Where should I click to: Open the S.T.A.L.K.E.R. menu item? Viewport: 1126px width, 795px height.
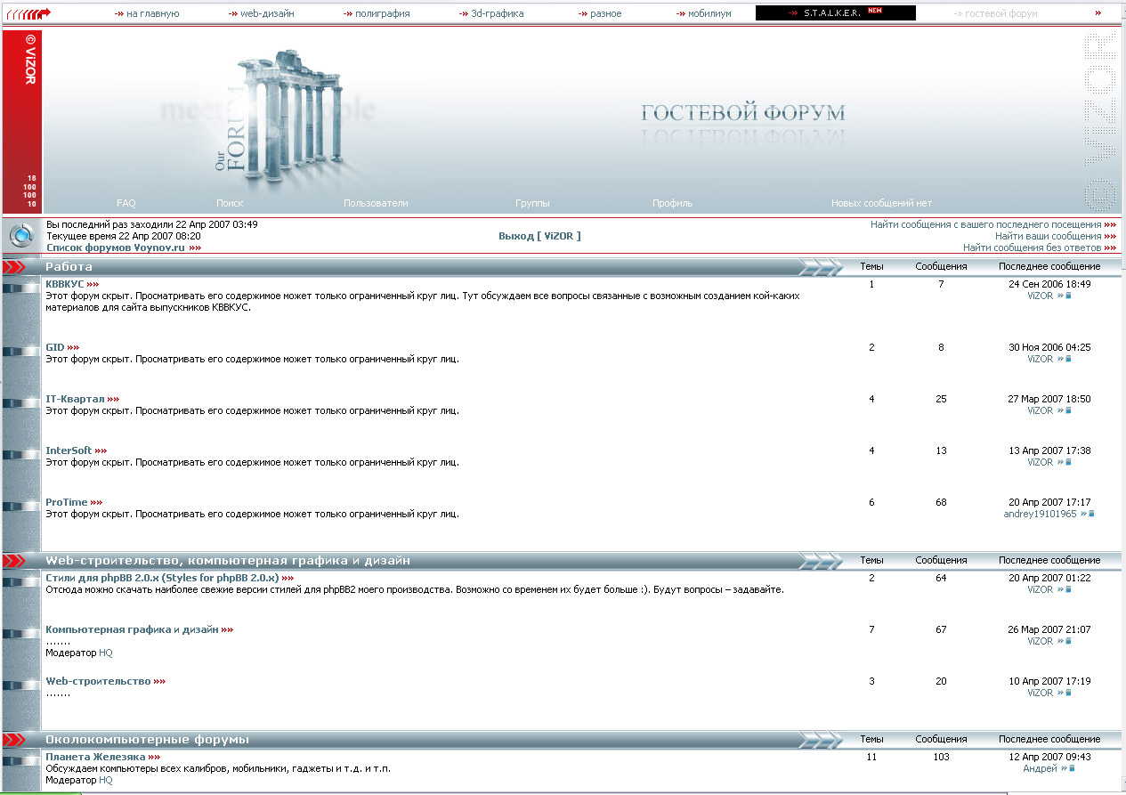click(834, 13)
